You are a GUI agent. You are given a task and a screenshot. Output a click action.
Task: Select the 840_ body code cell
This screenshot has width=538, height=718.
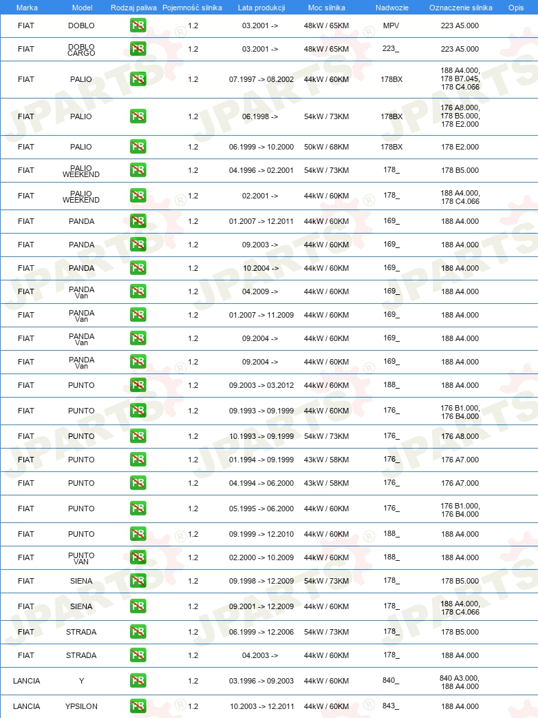tap(391, 681)
